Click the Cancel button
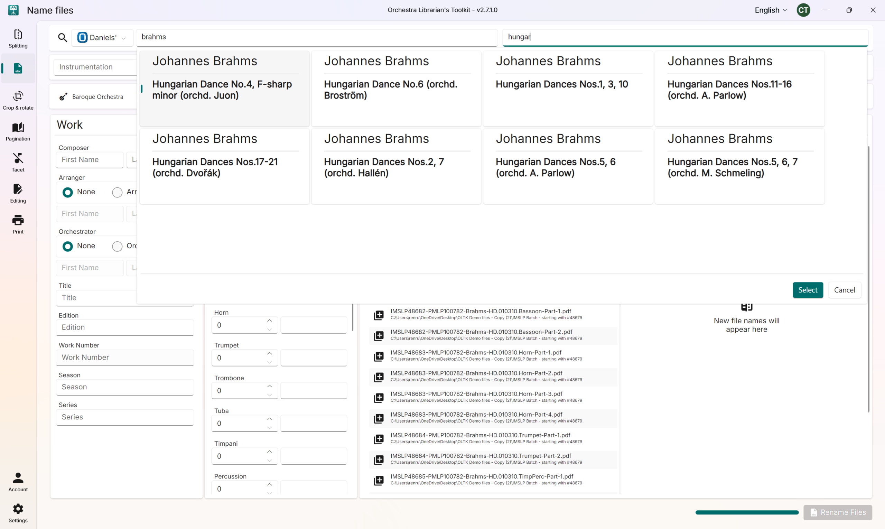The image size is (885, 529). point(844,290)
